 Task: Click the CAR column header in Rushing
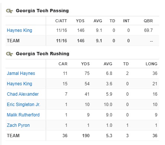coord(63,64)
